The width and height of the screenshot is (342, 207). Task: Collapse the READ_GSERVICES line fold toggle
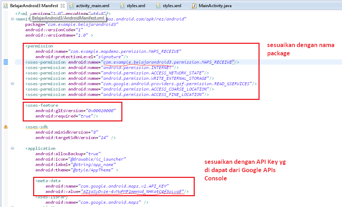[x=13, y=84]
